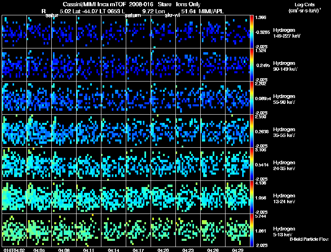The height and width of the screenshot is (252, 331).
Task: Click the color bar beside Hydrogen 13-24 keV
Action: 252,197
